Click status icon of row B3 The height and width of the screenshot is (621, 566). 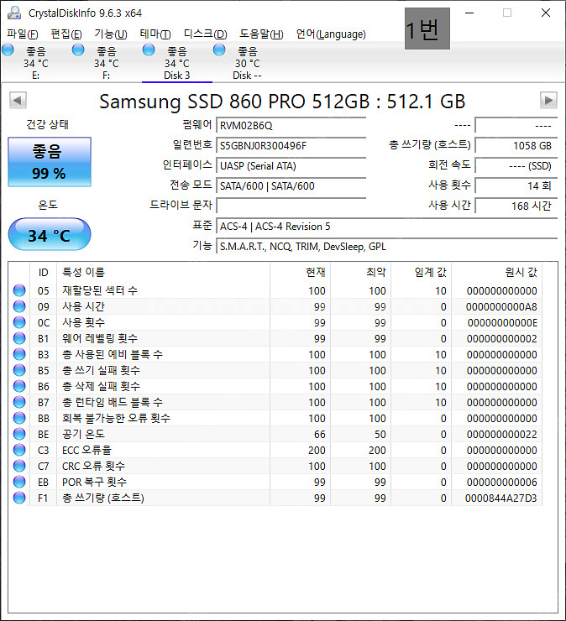pyautogui.click(x=19, y=354)
